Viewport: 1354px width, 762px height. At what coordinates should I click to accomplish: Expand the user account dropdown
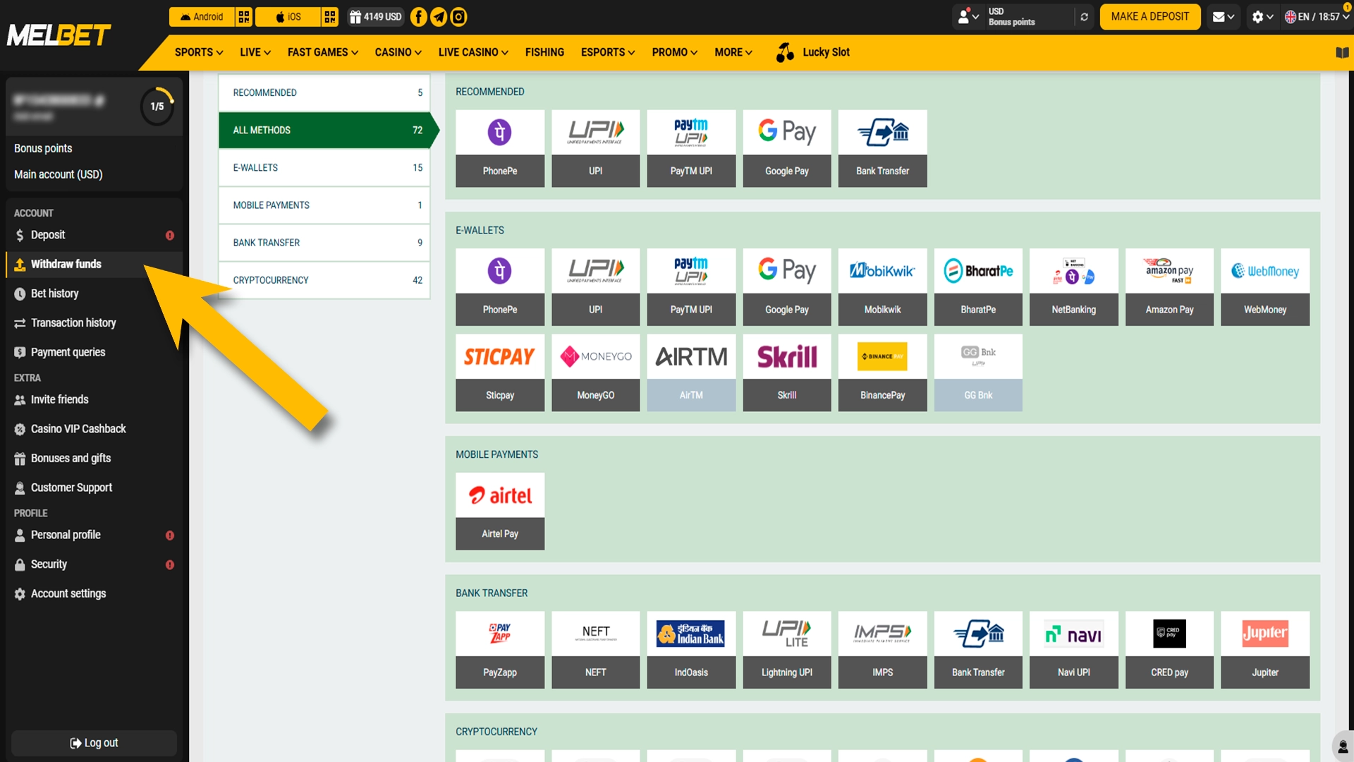968,17
